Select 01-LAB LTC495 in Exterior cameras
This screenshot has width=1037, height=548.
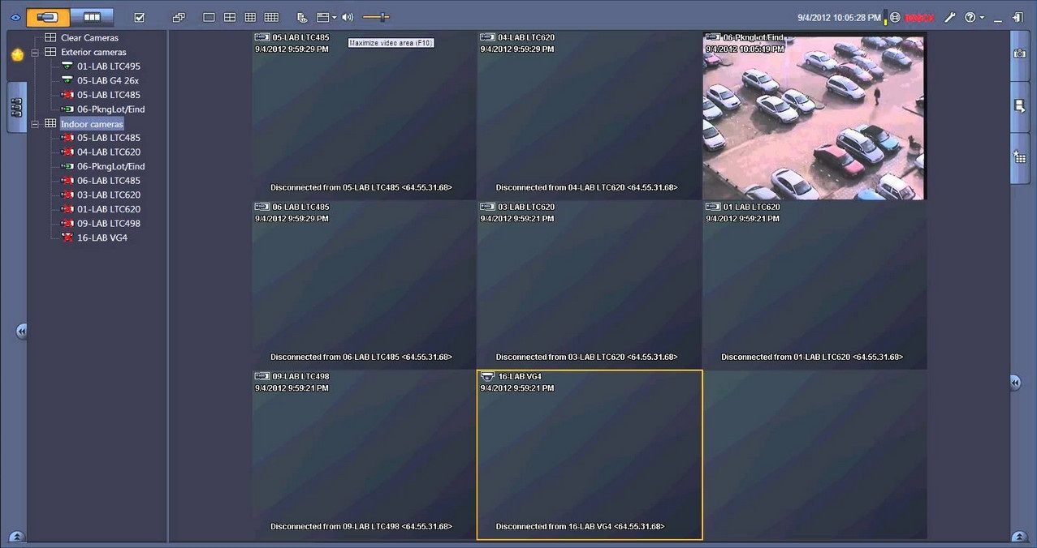click(x=108, y=66)
